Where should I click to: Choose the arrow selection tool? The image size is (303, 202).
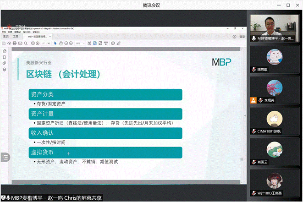coord(55,43)
